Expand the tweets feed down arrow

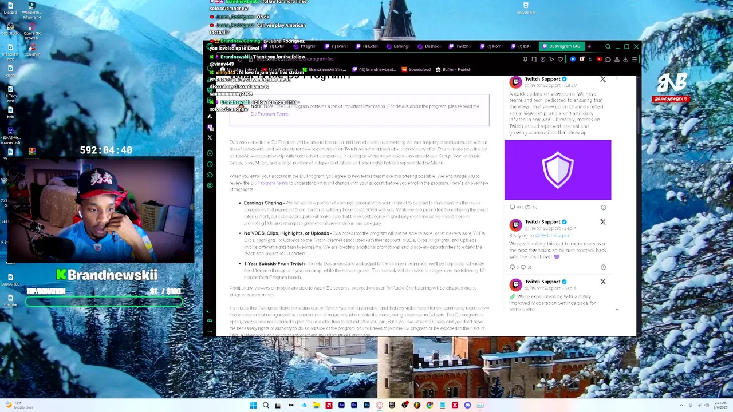[617, 310]
